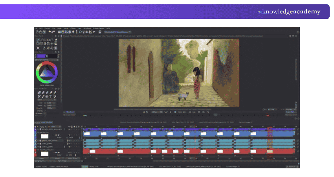Select the rectangle shape tool

(x=45, y=40)
